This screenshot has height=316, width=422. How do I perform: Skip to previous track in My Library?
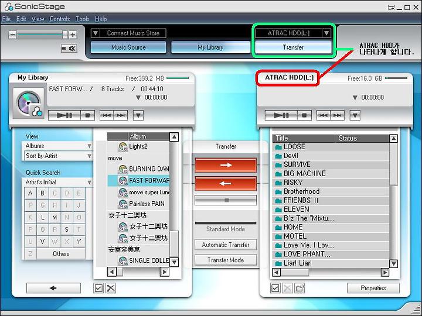point(107,115)
